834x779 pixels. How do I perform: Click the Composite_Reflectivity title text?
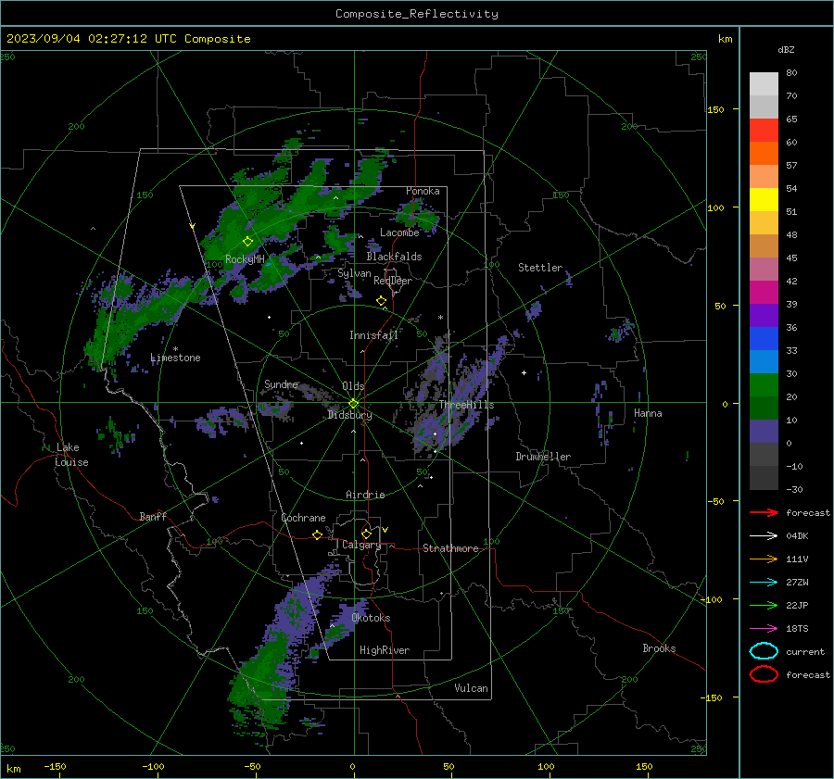pyautogui.click(x=416, y=14)
